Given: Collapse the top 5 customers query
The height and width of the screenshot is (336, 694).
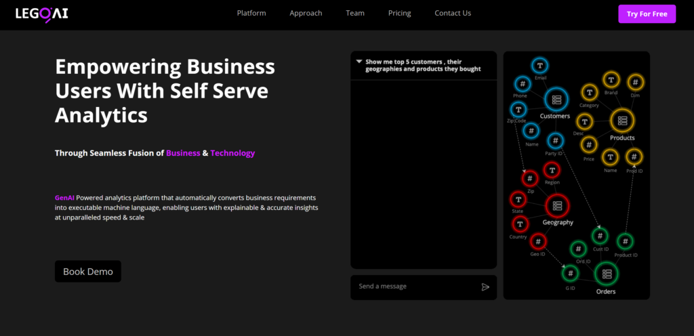Looking at the screenshot, I should 359,61.
